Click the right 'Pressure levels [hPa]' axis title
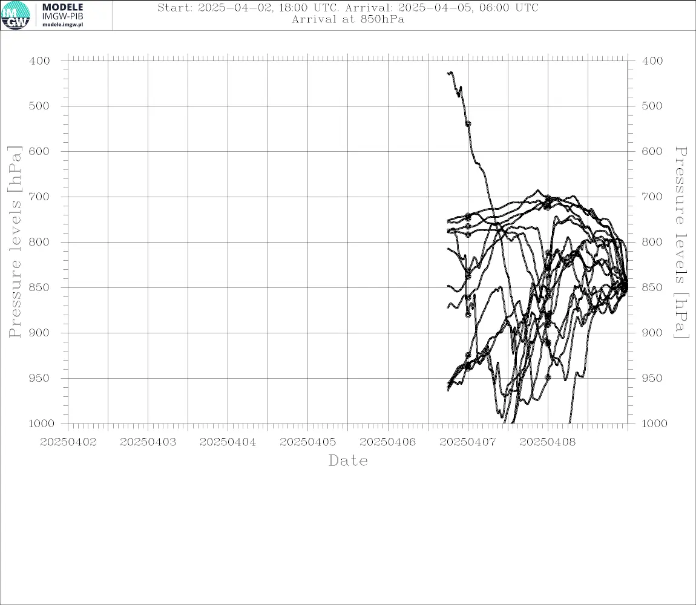This screenshot has width=696, height=605. pos(681,243)
